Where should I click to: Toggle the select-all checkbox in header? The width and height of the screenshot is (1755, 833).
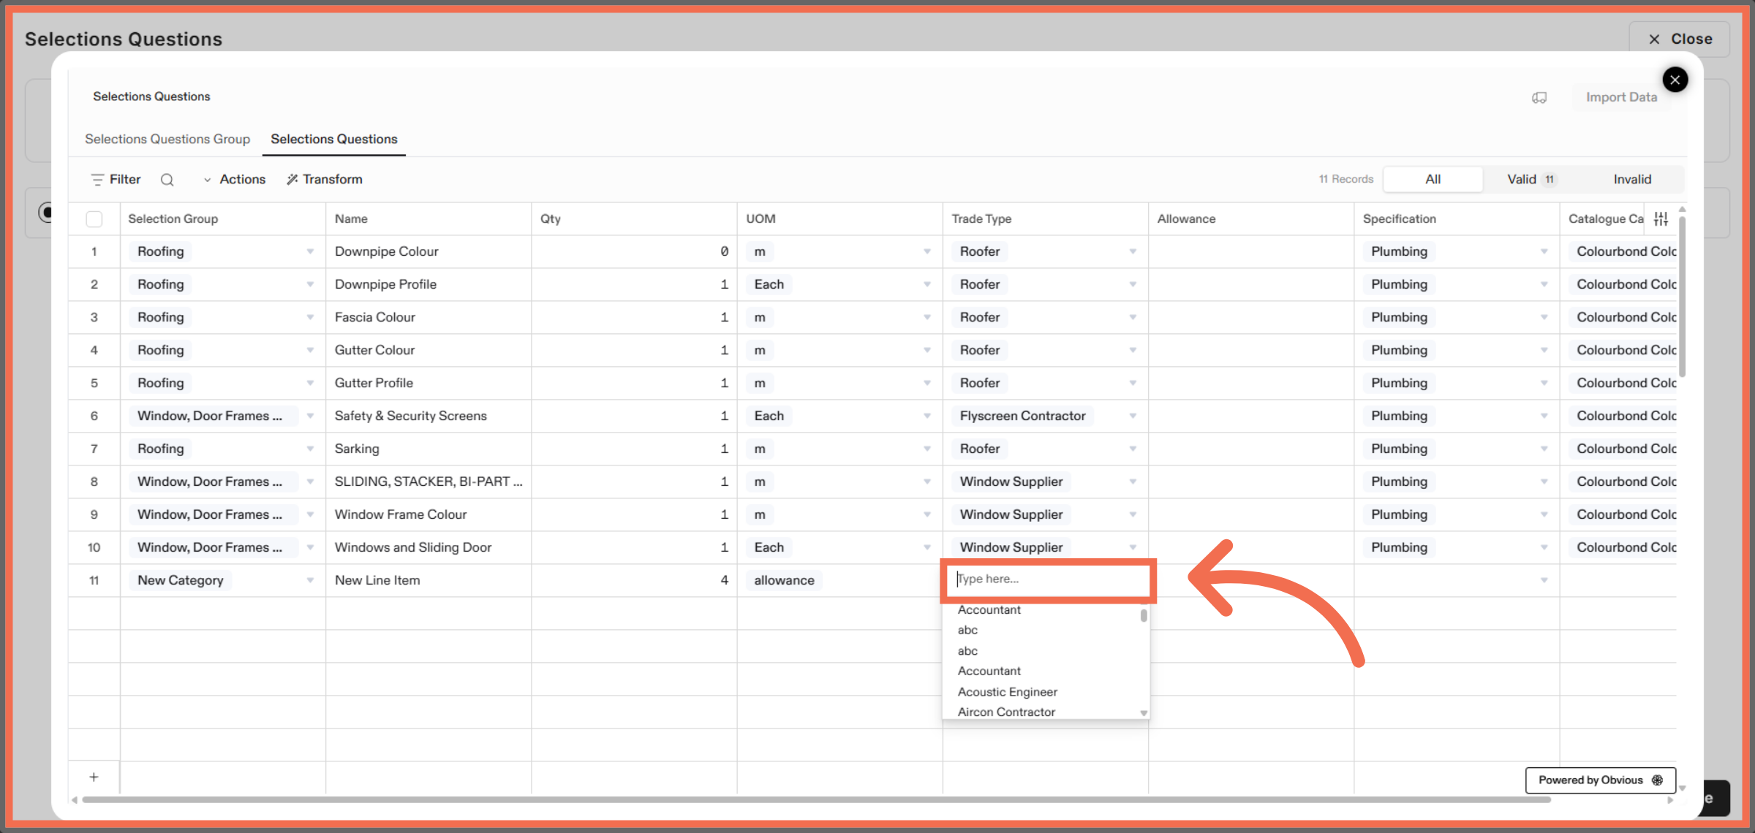(94, 218)
